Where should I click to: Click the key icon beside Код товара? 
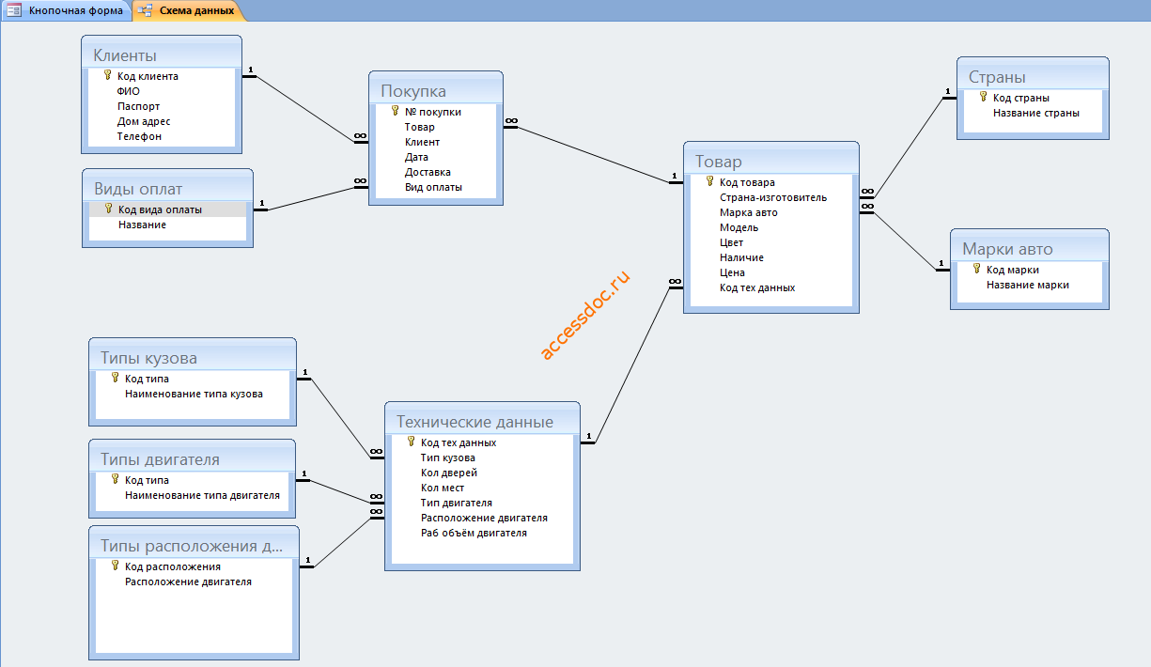pos(710,181)
